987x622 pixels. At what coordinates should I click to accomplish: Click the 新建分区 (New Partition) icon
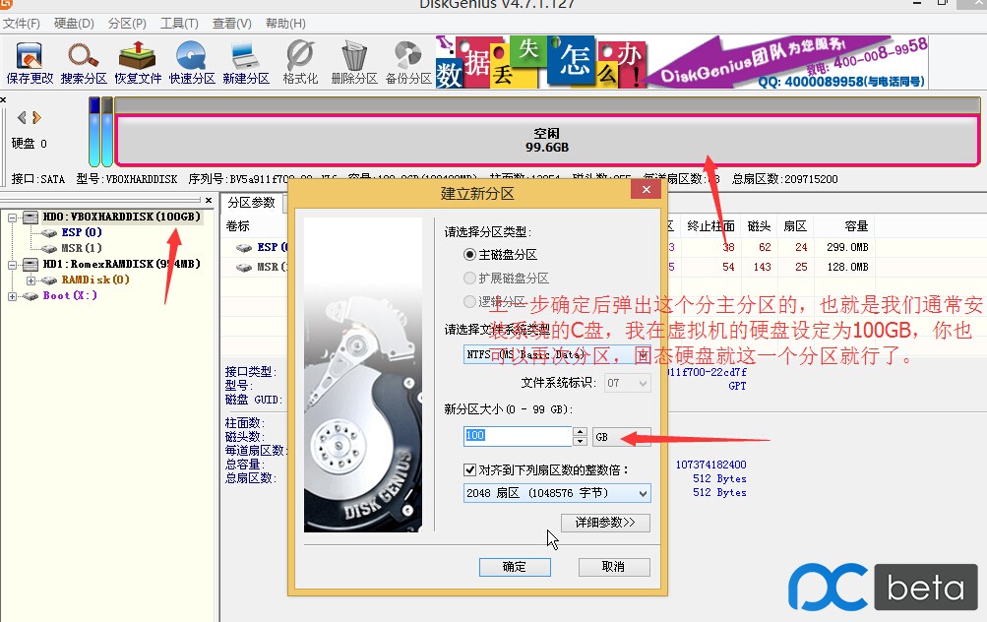(x=246, y=61)
